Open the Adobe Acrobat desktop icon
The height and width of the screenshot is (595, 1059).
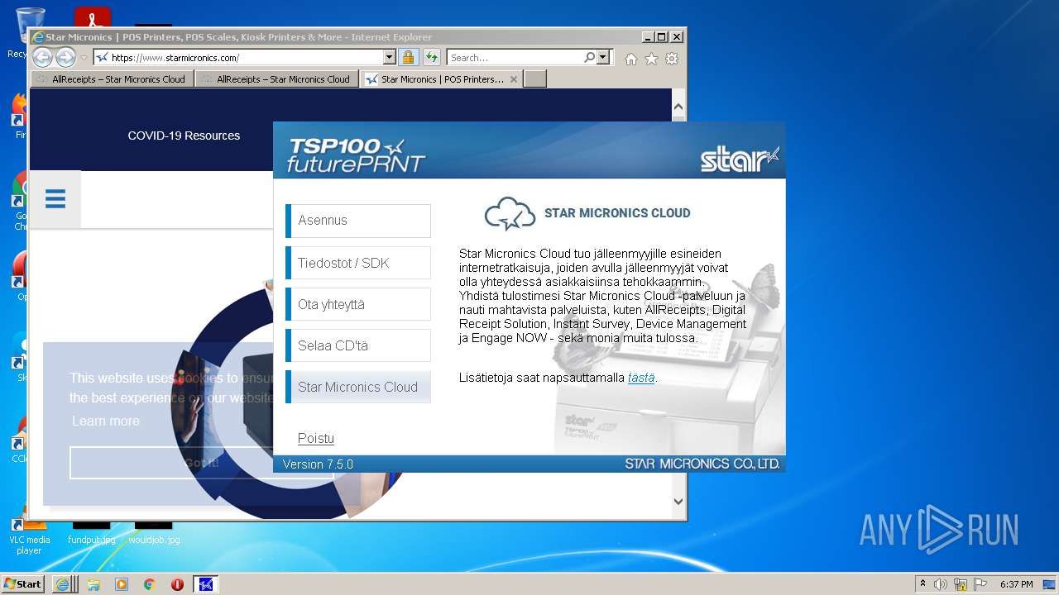point(92,17)
